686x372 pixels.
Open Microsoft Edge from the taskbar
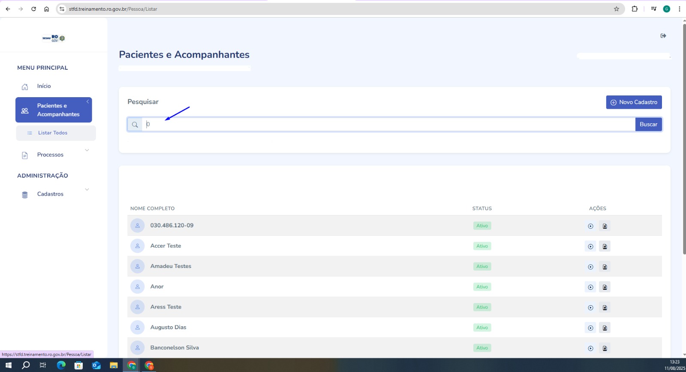(61, 365)
